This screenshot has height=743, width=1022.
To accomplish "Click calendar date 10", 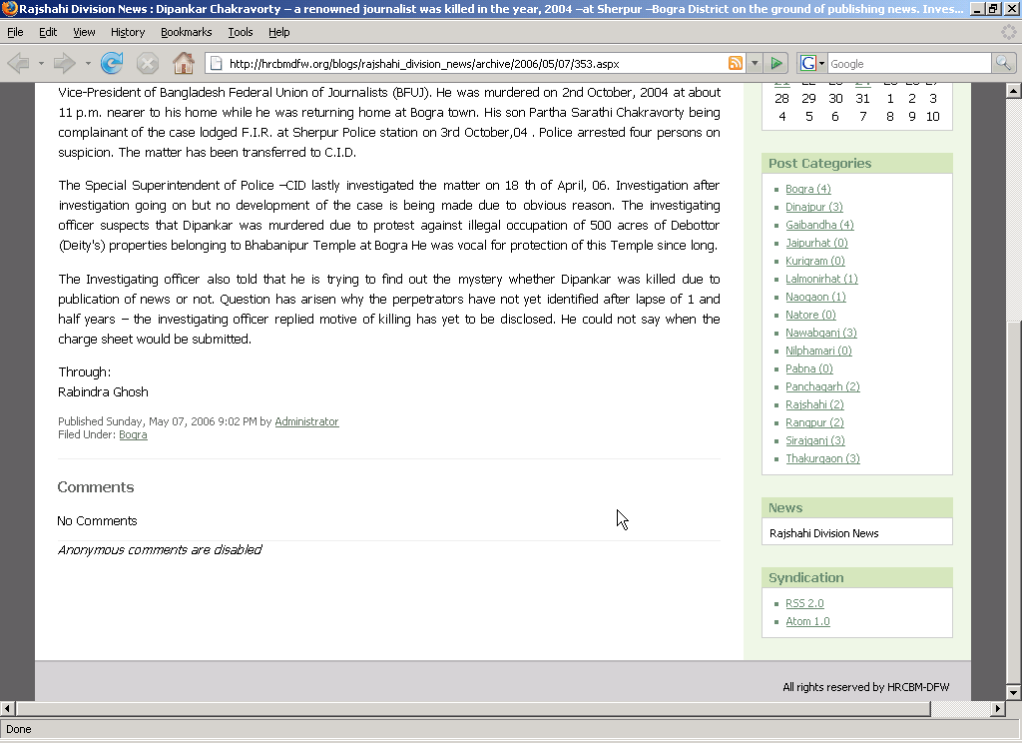I will point(933,116).
